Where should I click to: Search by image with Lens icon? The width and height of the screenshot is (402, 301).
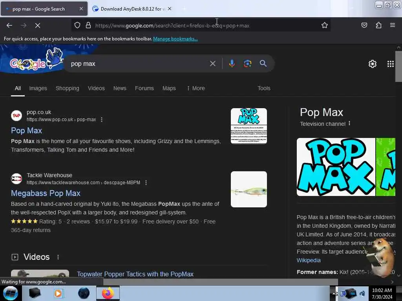coord(247,63)
